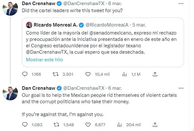This screenshot has width=194, height=131.
Task: Click Ricardo Monreal A. profile name
Action: [x=55, y=25]
